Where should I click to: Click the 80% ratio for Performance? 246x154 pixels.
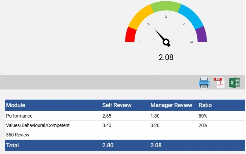tap(203, 116)
